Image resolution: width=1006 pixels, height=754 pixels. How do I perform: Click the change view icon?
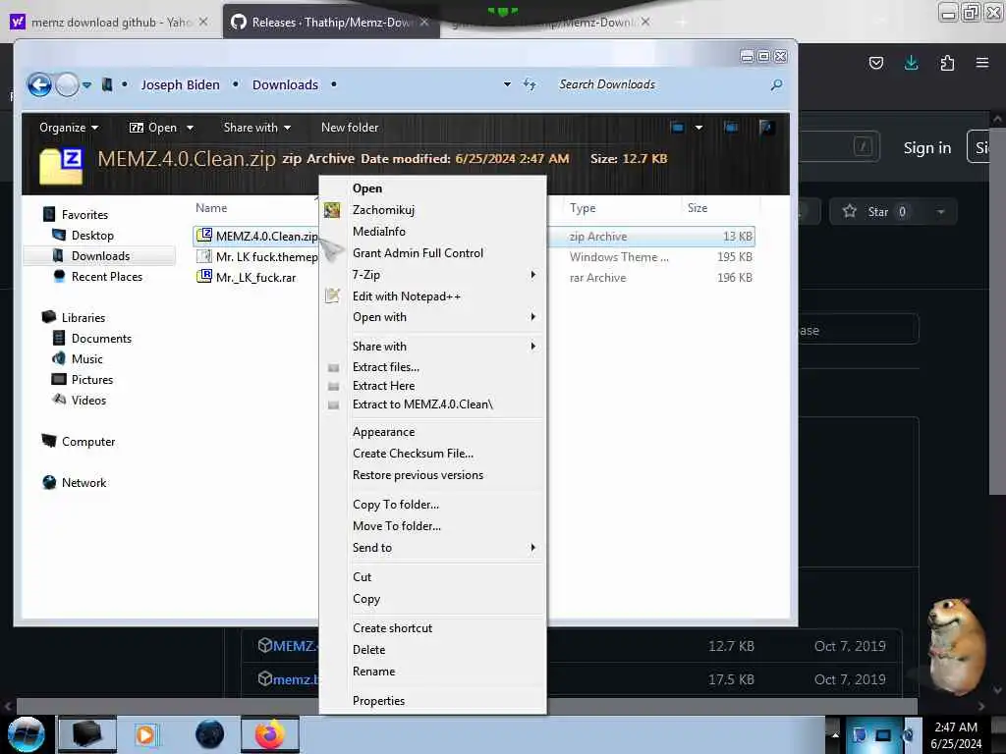pyautogui.click(x=677, y=127)
